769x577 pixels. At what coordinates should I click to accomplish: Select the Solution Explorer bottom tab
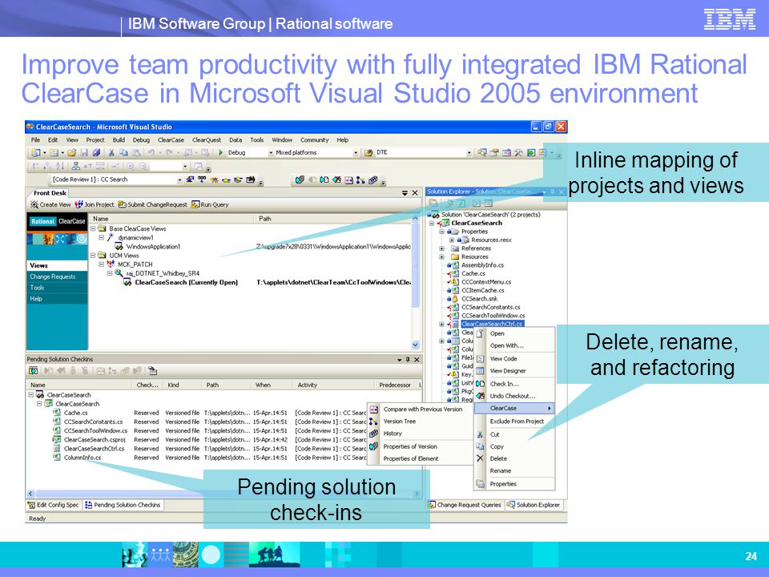pos(533,505)
